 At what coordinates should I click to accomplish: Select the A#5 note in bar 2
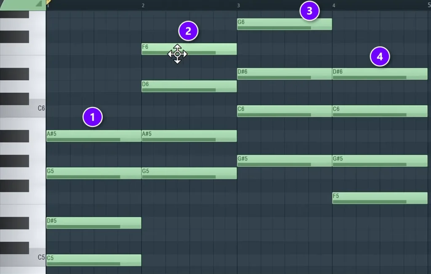(x=189, y=136)
